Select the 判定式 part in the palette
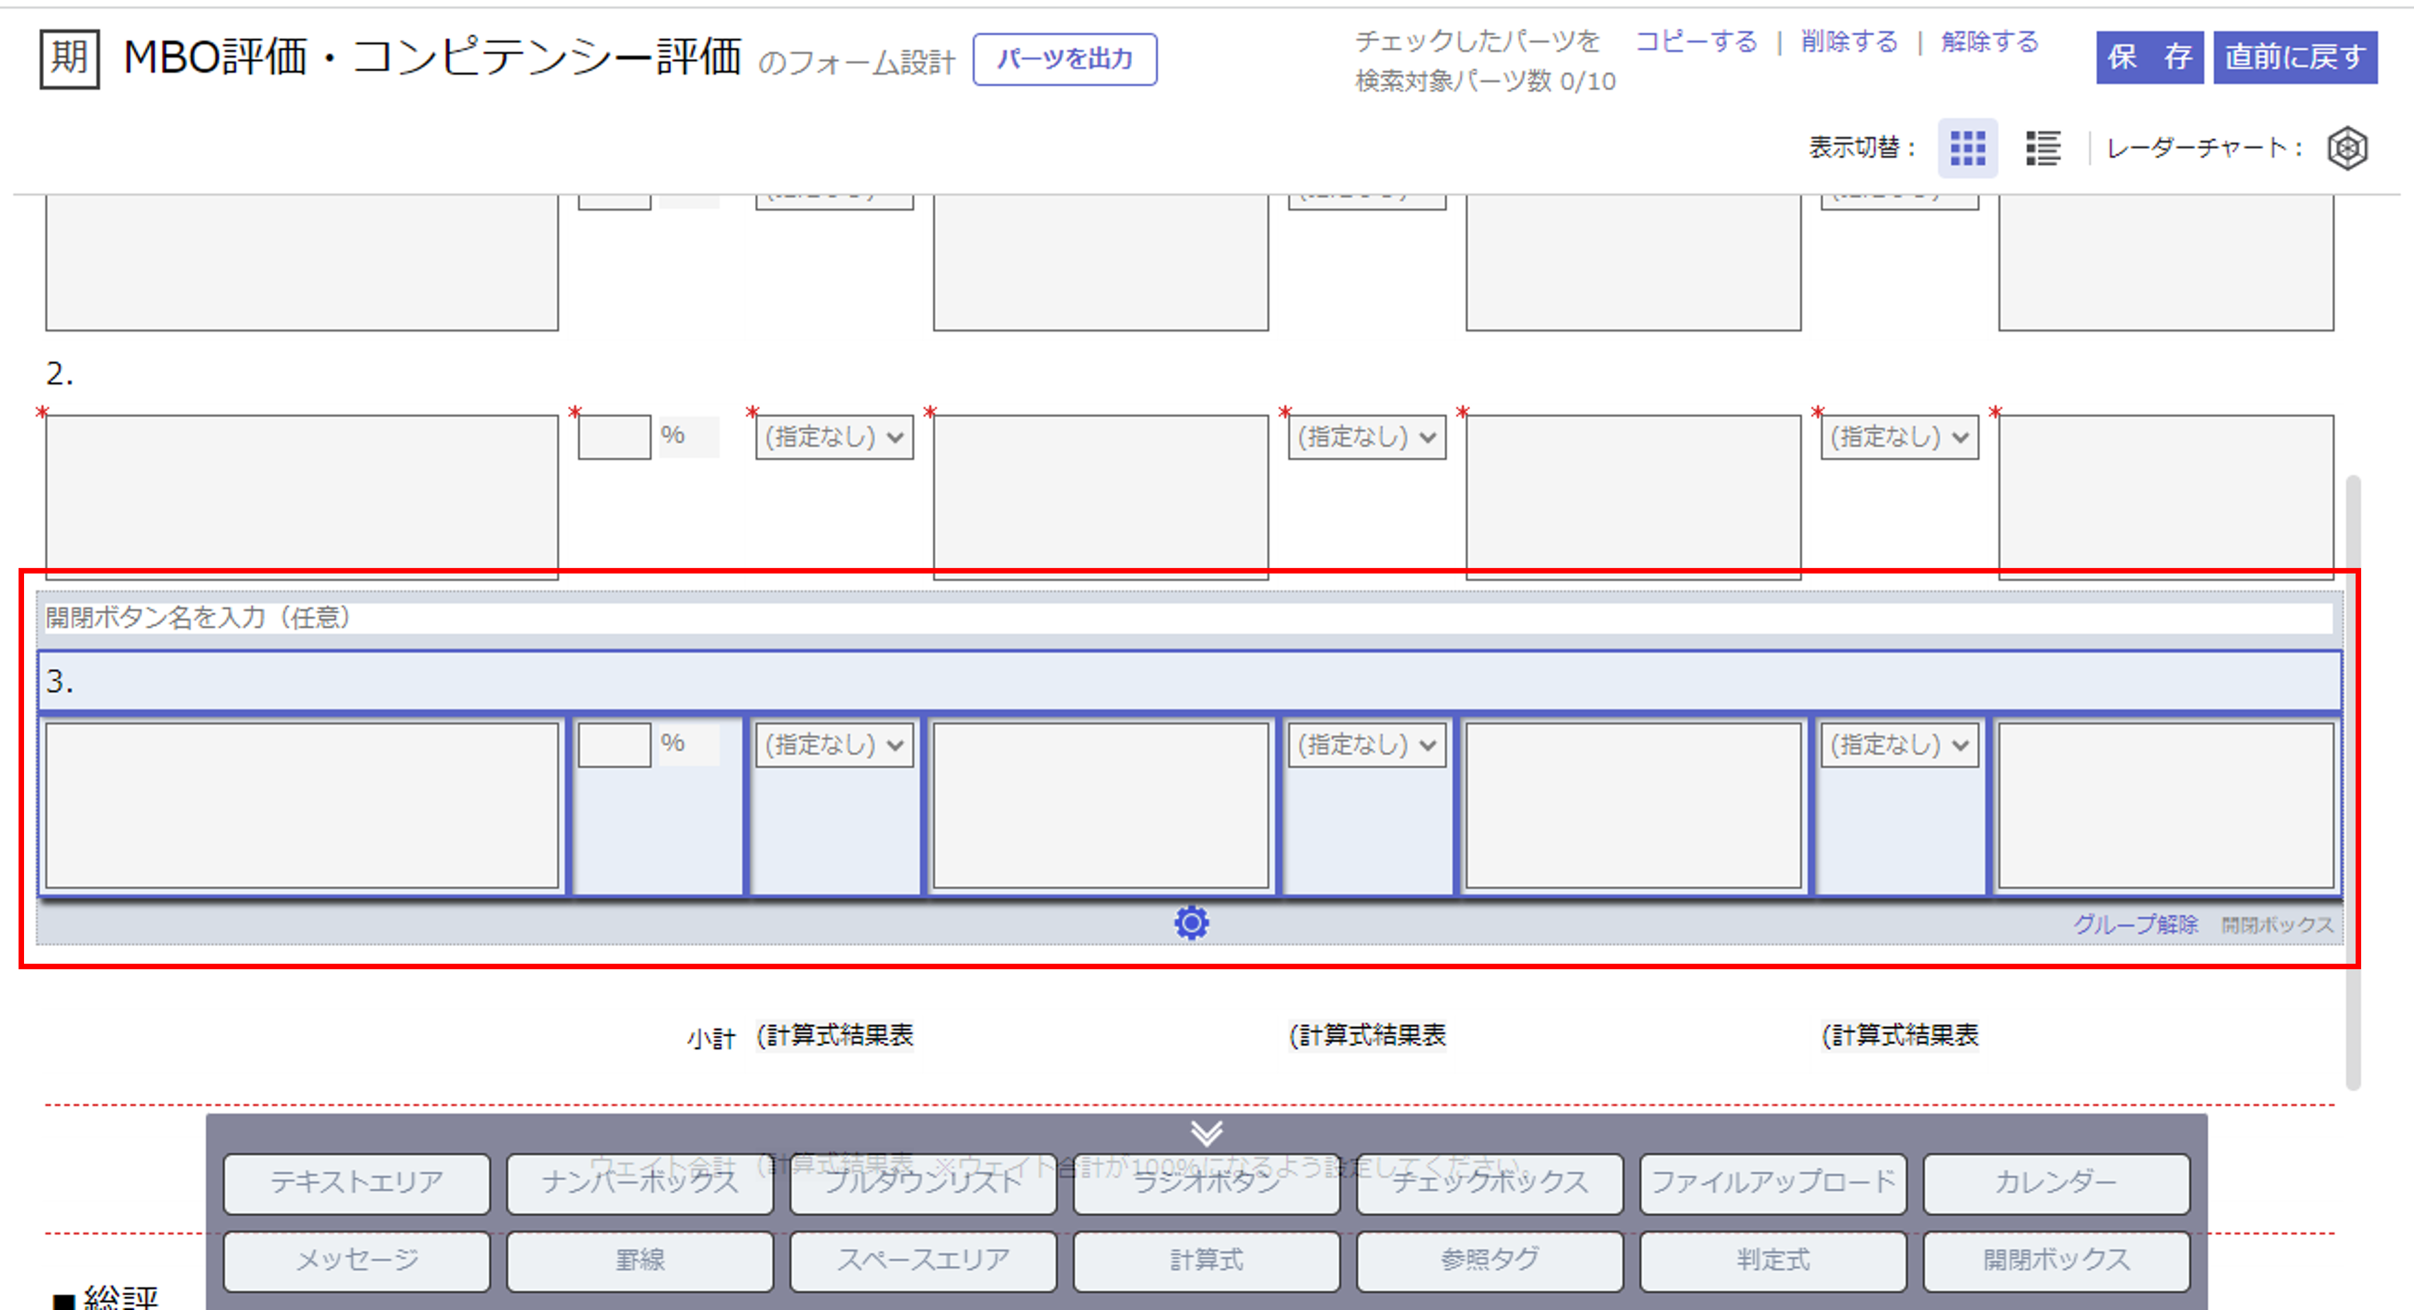The height and width of the screenshot is (1310, 2414). click(x=1772, y=1261)
